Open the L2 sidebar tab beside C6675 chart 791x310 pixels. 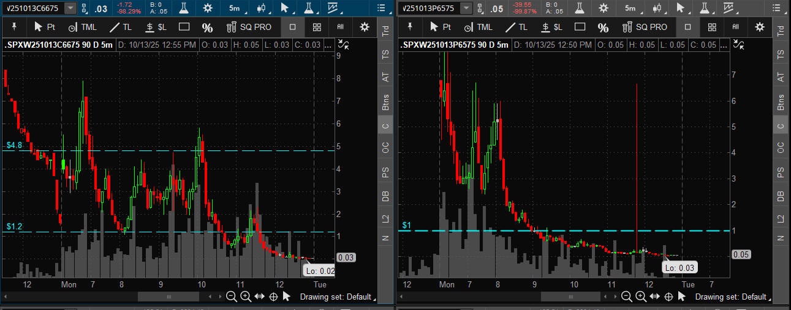tap(385, 218)
